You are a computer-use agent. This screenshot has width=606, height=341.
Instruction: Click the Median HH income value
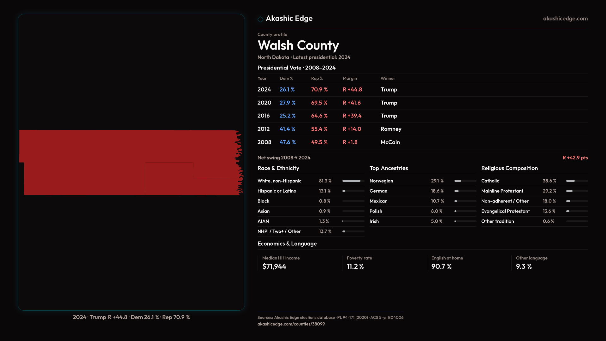coord(274,266)
